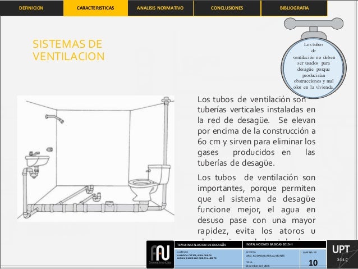Image resolution: width=358 pixels, height=269 pixels.
Task: Click the Alumnos names box in footer
Action: [x=208, y=258]
